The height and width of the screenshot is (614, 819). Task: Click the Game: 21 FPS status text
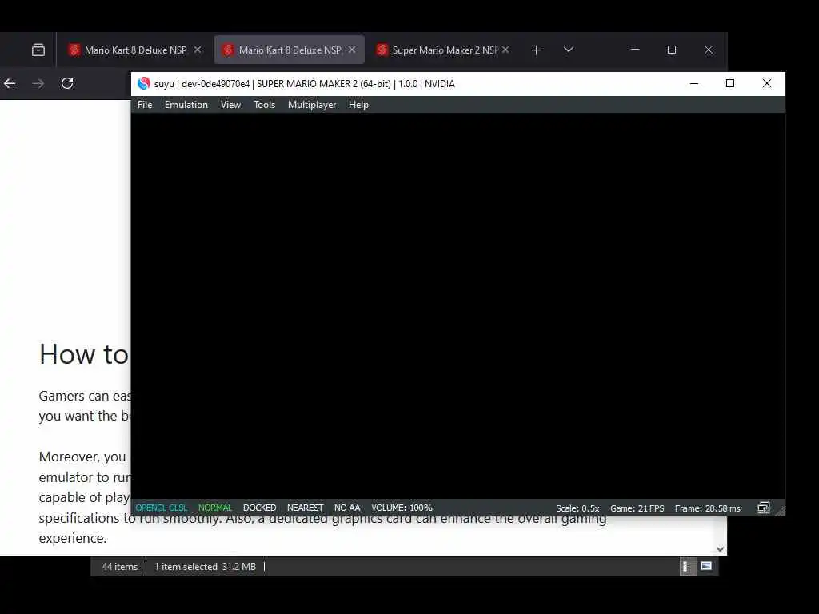click(637, 508)
